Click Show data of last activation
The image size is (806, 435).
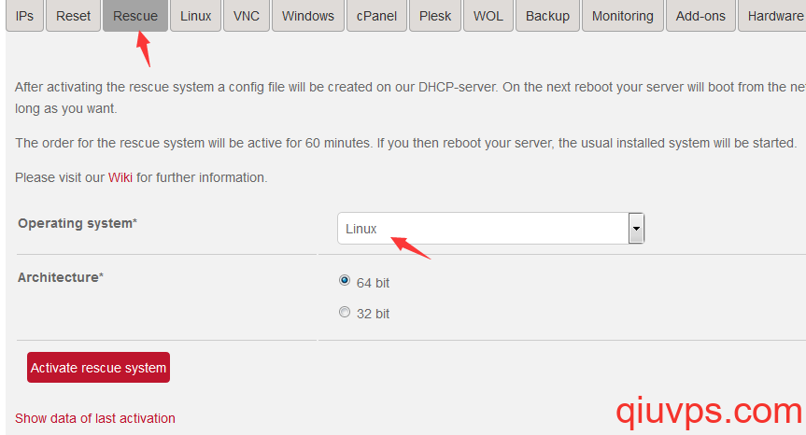tap(95, 418)
